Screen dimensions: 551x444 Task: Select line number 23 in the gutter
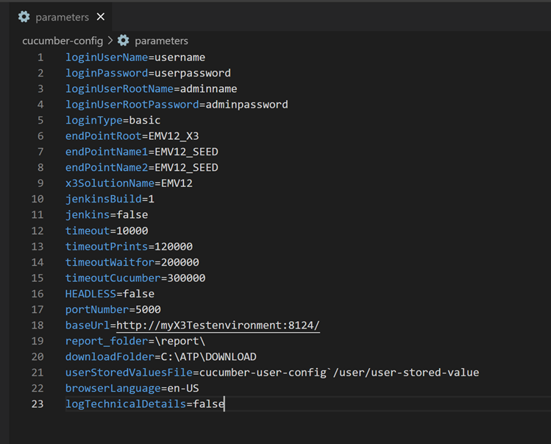click(37, 404)
